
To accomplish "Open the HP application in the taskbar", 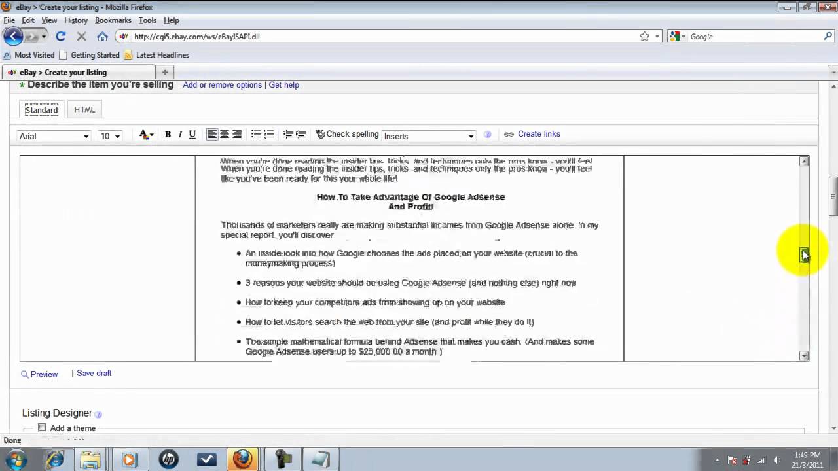I will [x=168, y=459].
